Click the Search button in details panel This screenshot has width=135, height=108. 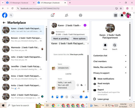[115, 45]
